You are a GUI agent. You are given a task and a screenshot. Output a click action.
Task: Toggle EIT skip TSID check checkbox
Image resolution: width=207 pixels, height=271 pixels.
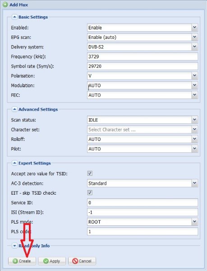point(90,193)
